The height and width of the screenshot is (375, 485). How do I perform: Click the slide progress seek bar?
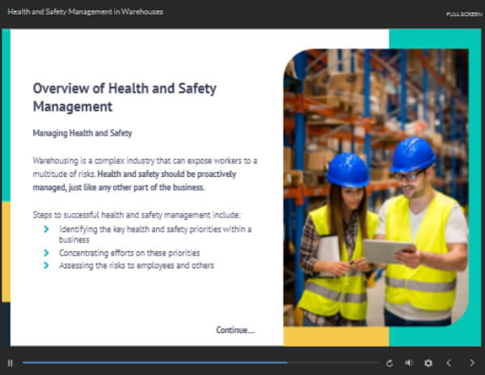[x=154, y=363]
